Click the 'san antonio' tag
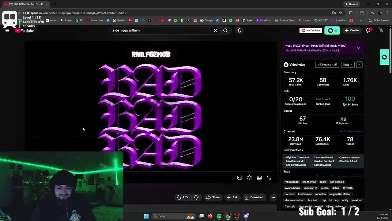Viewport: 392px width, 221px height. click(x=337, y=182)
